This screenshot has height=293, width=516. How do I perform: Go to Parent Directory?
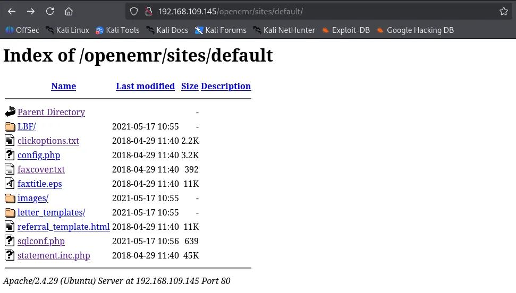pyautogui.click(x=51, y=112)
